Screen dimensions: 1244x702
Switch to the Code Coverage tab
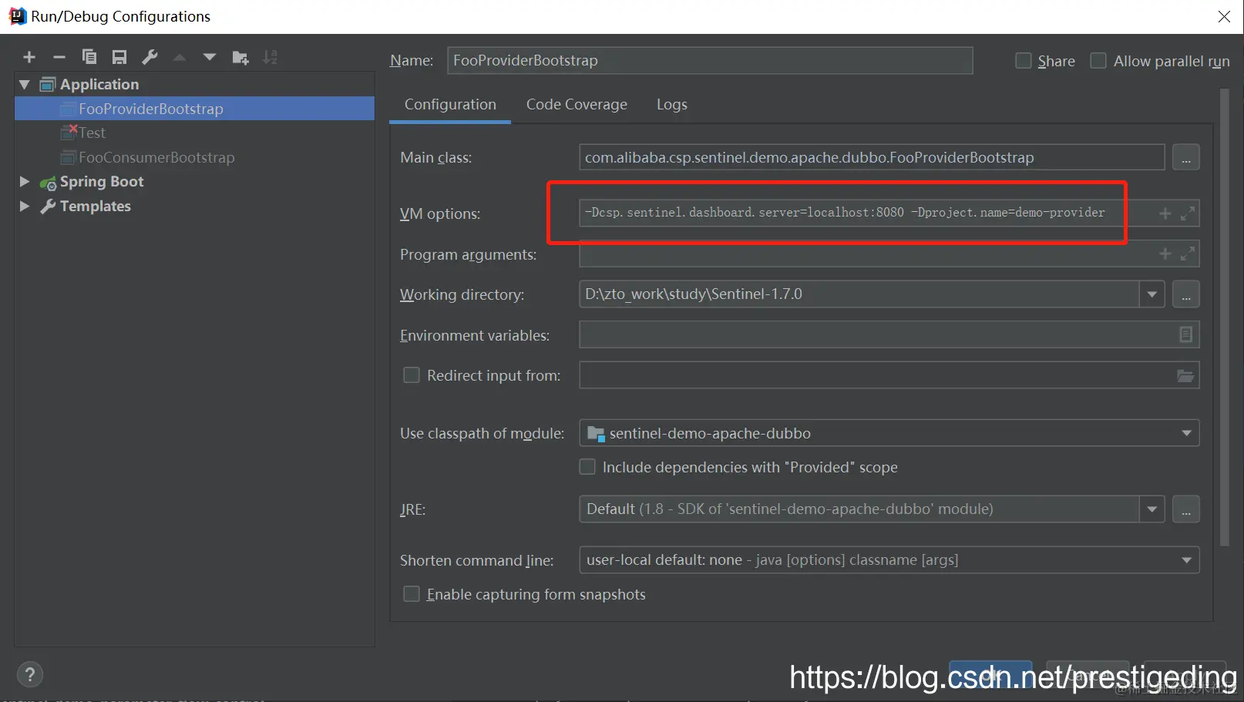coord(577,105)
